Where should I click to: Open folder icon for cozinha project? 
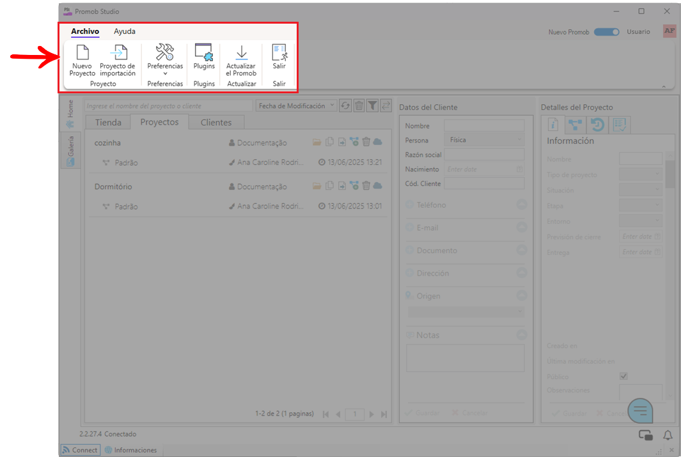tap(317, 142)
